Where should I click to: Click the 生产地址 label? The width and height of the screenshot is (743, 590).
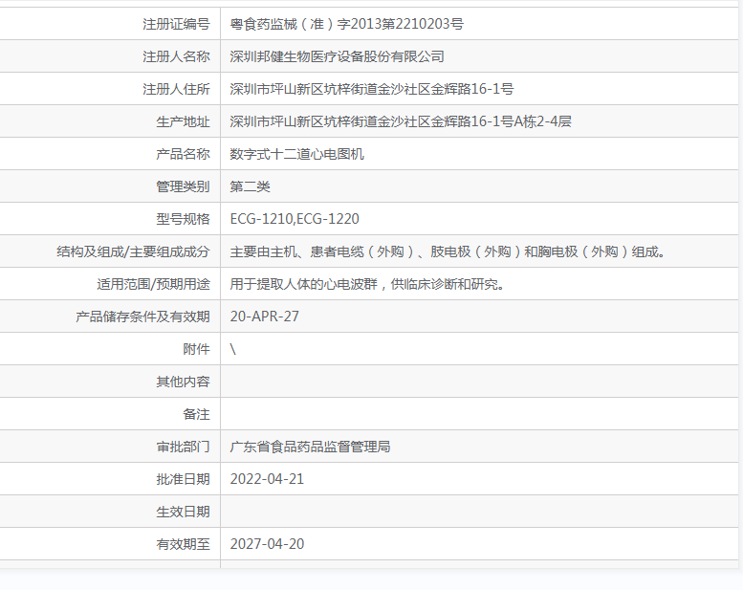[183, 121]
